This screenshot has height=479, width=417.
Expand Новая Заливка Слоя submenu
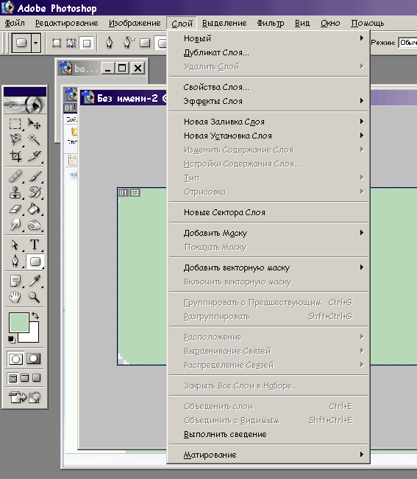coord(268,122)
